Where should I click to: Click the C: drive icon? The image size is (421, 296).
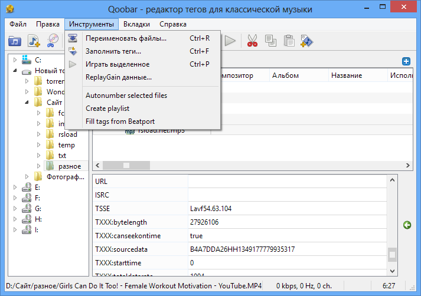(x=26, y=60)
